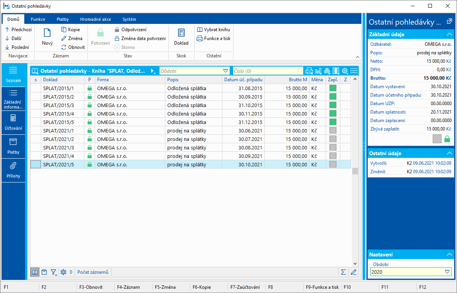Open hamburger menu in list header

click(354, 71)
